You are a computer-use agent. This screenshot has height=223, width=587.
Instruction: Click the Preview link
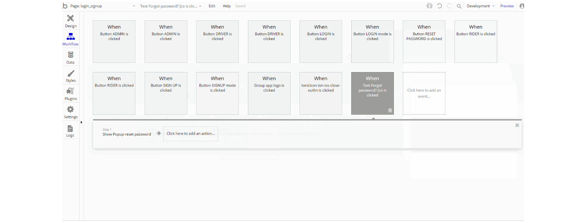(507, 6)
